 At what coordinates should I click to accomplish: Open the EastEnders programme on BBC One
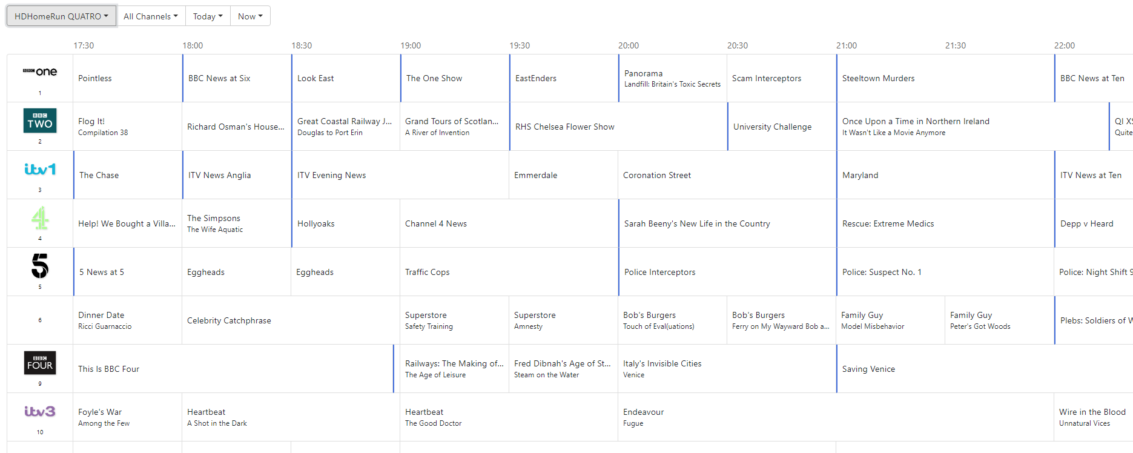[536, 78]
